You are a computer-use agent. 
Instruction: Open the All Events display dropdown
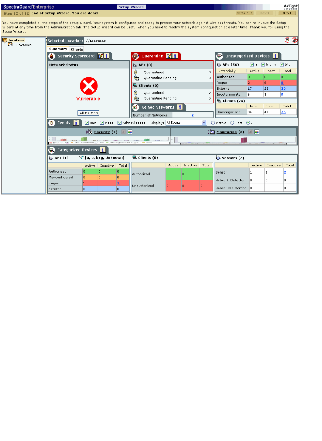click(186, 123)
